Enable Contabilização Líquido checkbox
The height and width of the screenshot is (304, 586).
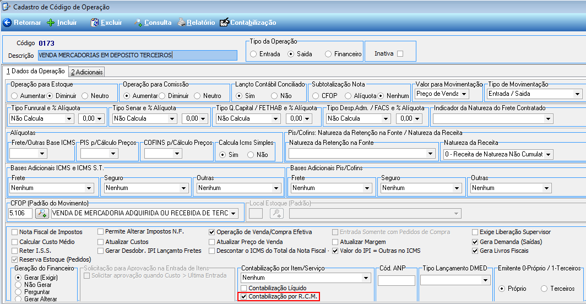click(x=244, y=288)
